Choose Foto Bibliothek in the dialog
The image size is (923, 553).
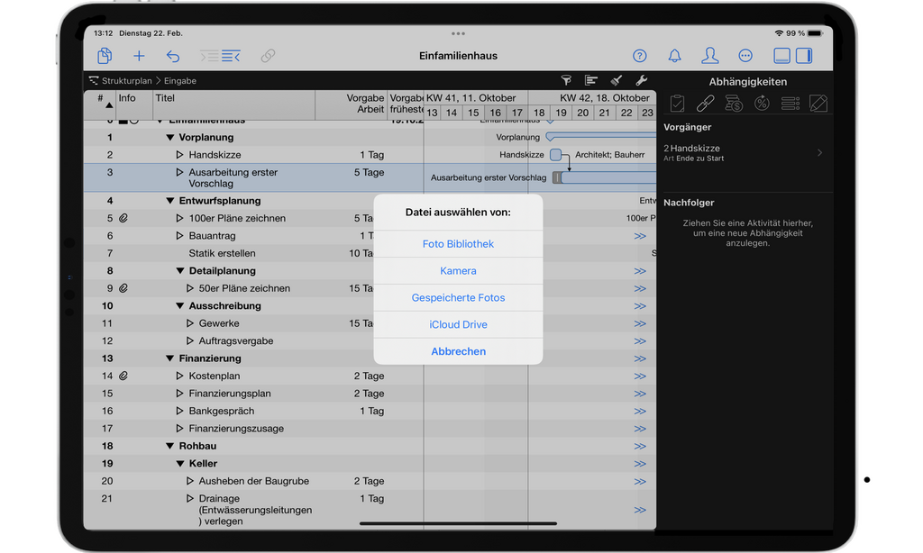point(458,244)
